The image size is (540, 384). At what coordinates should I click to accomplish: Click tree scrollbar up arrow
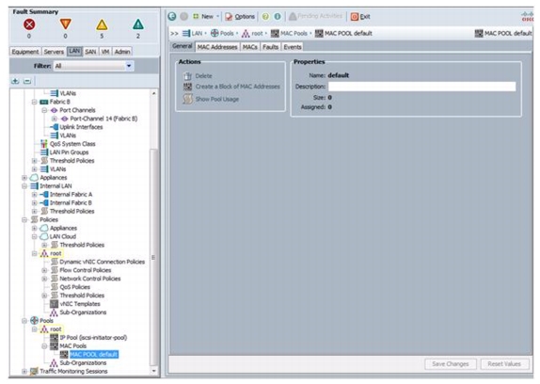[153, 93]
